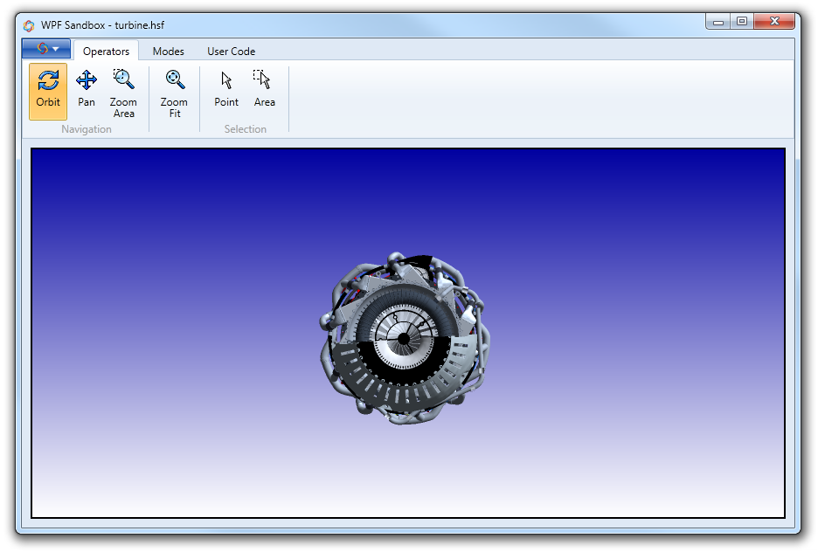Click the turbine.hsf window title text
Image resolution: width=818 pixels, height=552 pixels.
click(x=102, y=25)
